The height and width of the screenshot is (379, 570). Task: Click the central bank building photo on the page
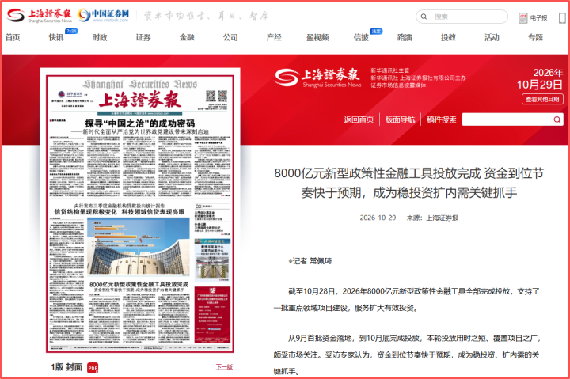pyautogui.click(x=139, y=246)
